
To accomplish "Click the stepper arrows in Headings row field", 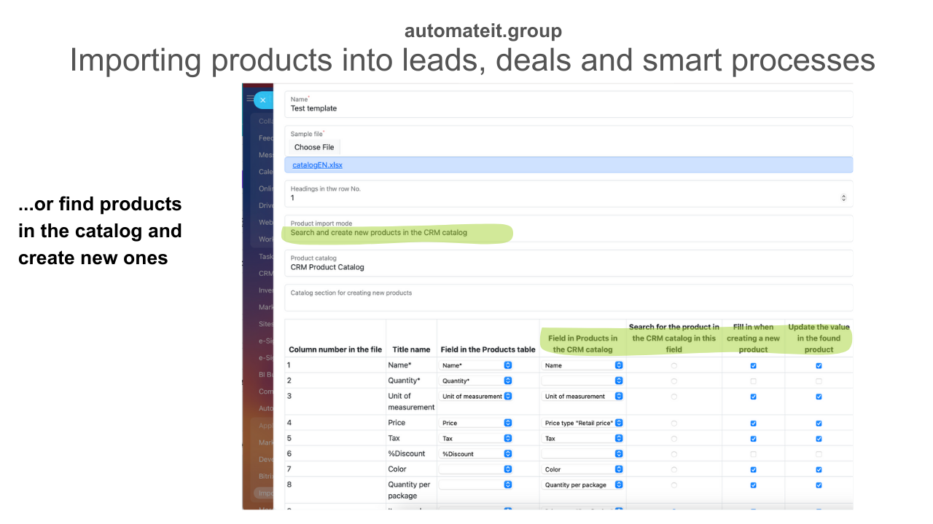I will [x=843, y=198].
